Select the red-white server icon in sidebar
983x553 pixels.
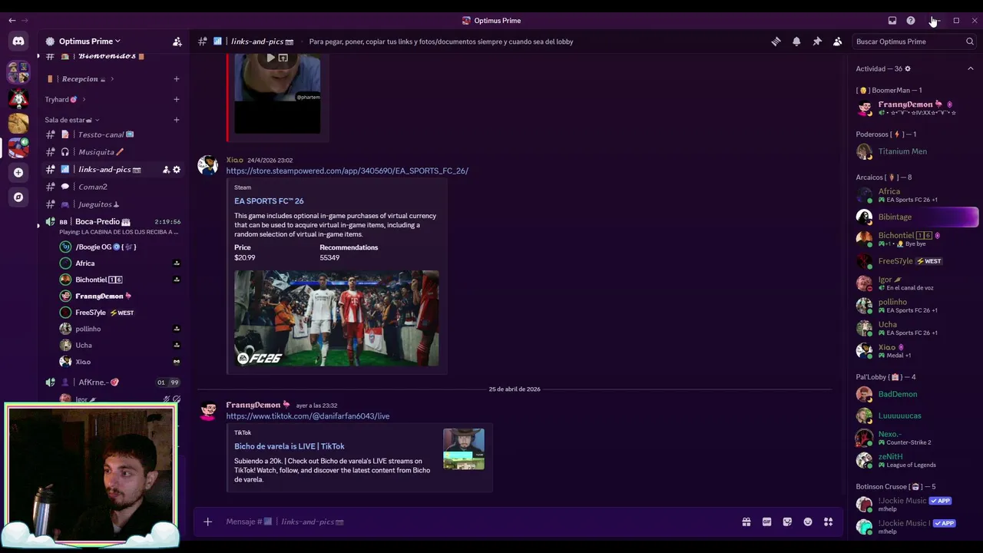(18, 148)
